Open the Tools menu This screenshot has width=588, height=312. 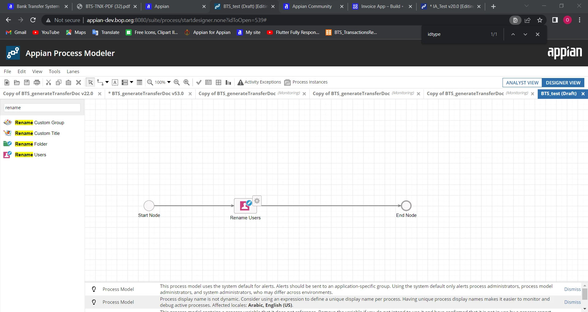55,71
